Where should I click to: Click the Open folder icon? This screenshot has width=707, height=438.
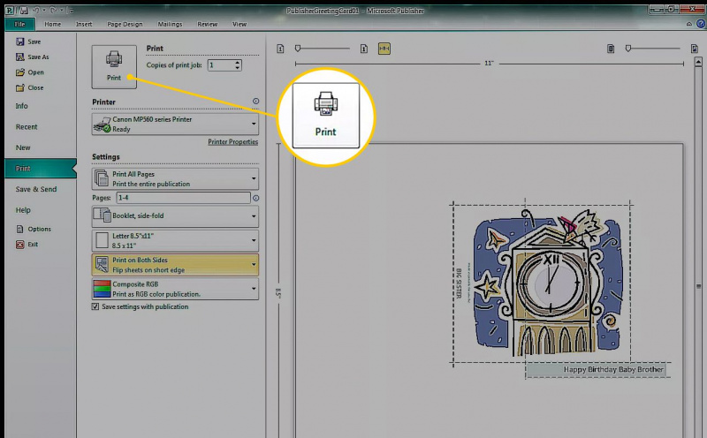(19, 72)
